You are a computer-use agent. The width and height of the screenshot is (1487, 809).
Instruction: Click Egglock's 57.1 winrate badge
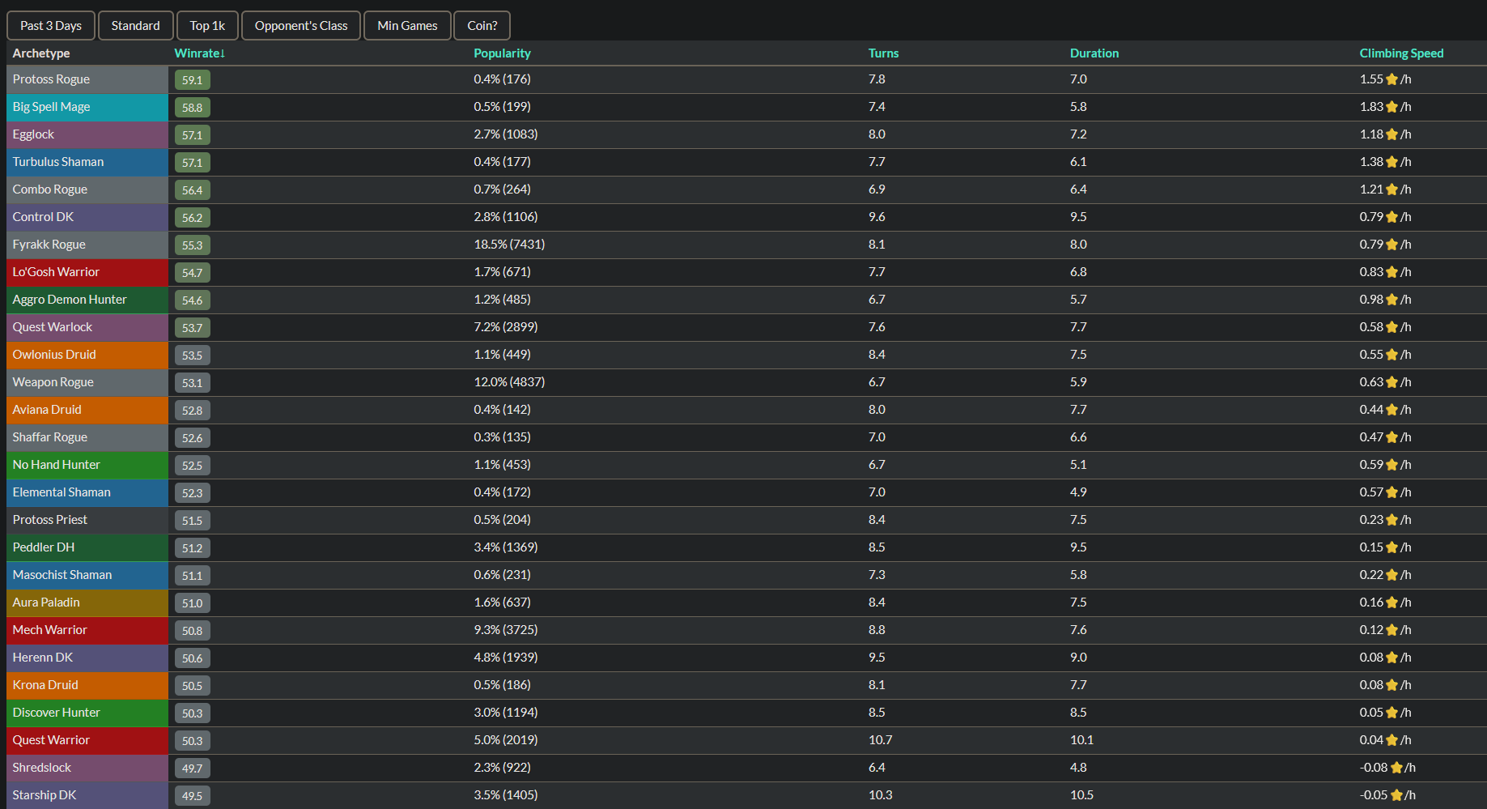pyautogui.click(x=193, y=135)
